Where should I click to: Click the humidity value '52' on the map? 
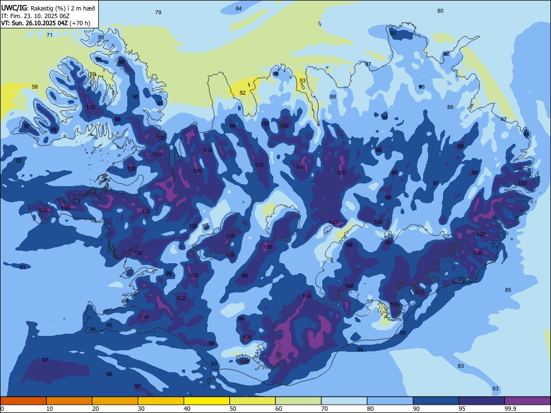click(x=242, y=93)
